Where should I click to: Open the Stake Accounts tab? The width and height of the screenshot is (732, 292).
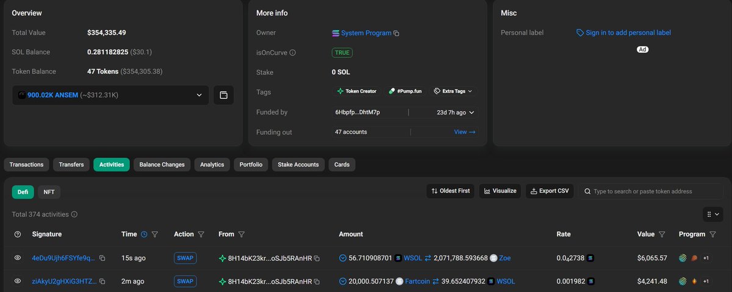pyautogui.click(x=298, y=165)
